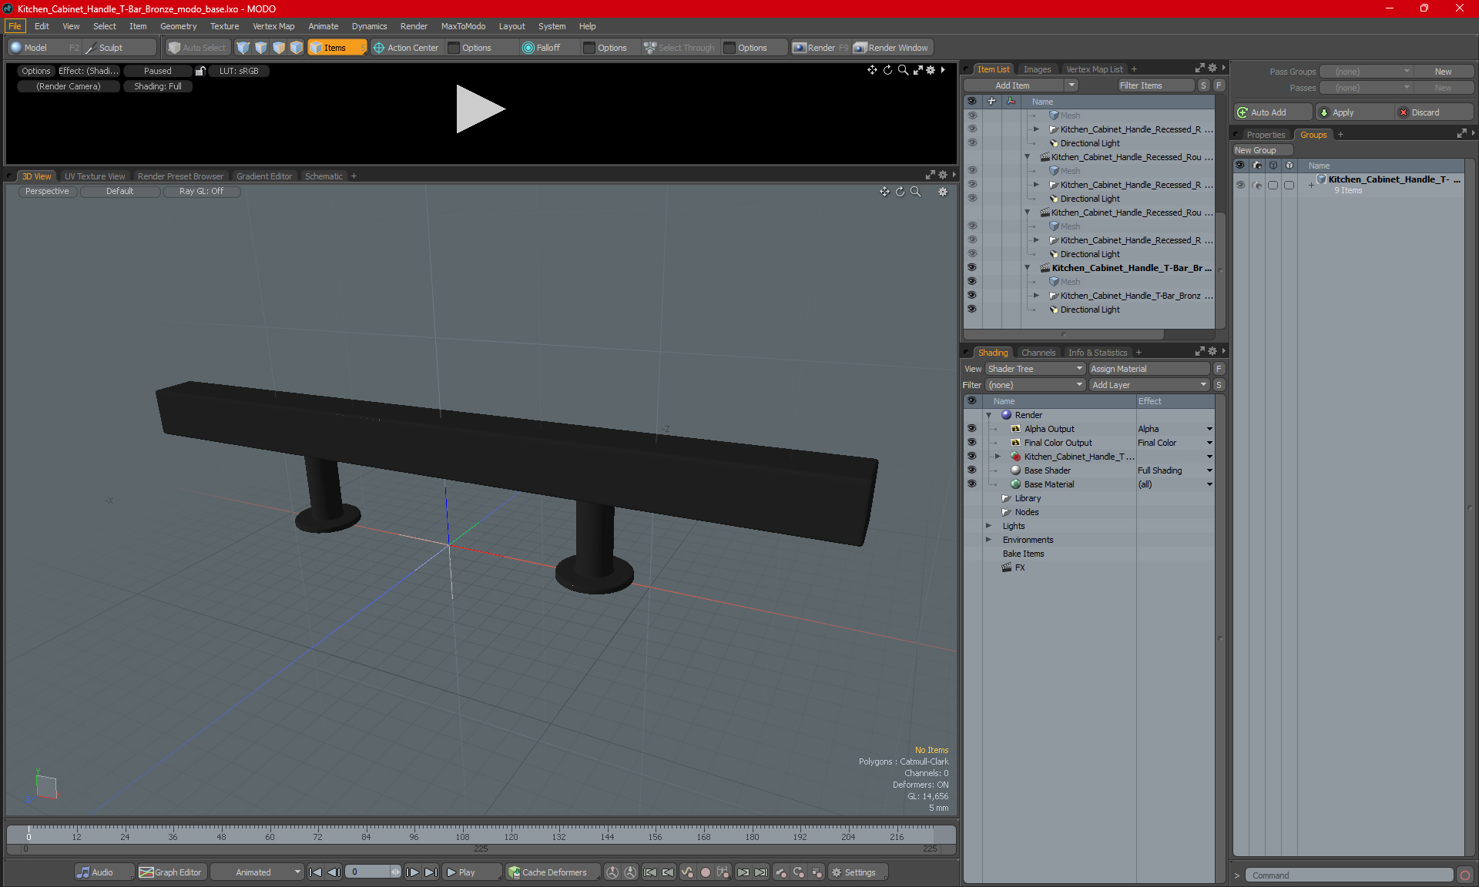
Task: Select Items mode button
Action: [337, 48]
